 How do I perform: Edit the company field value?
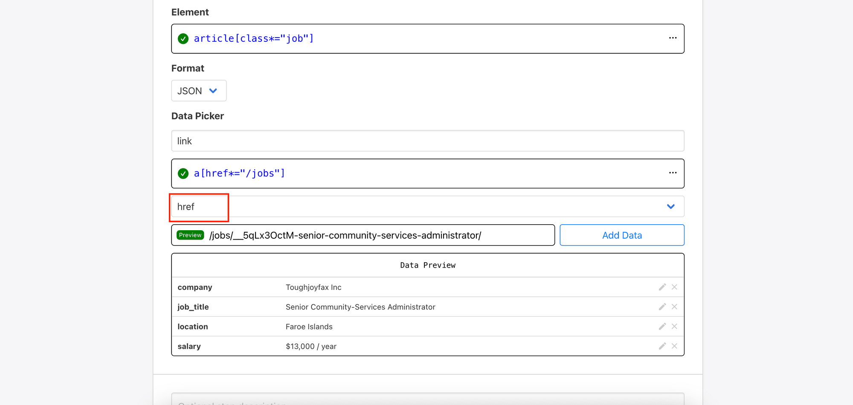click(x=662, y=287)
